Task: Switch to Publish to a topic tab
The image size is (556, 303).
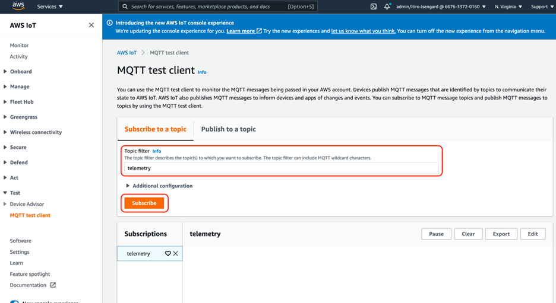Action: click(228, 129)
